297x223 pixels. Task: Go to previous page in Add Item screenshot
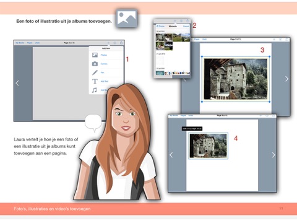pos(17,83)
